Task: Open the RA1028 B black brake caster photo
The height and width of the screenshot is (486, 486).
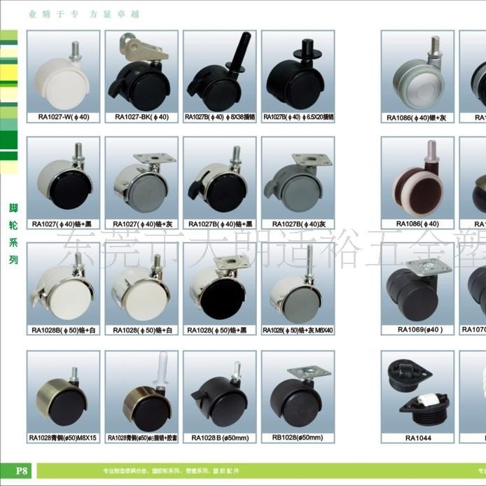Action: 220,392
